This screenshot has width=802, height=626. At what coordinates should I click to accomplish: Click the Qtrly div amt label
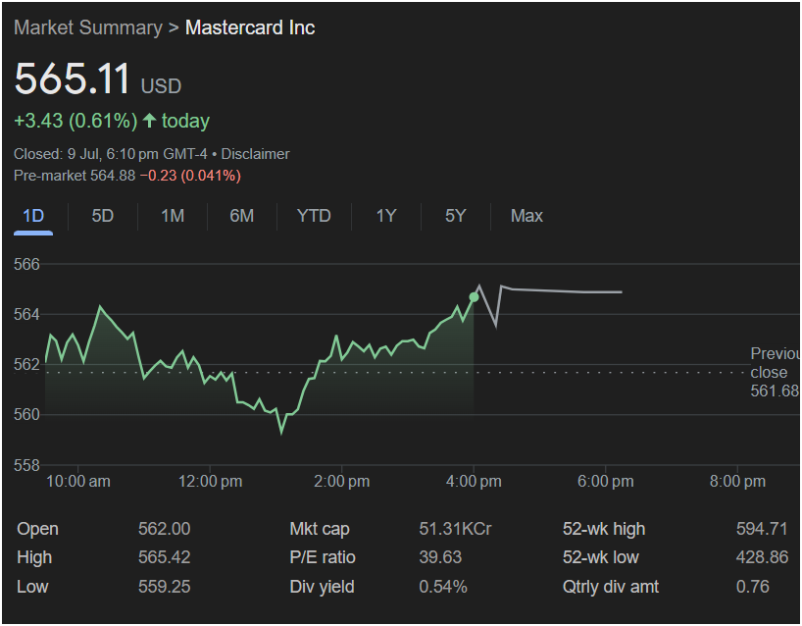click(611, 587)
